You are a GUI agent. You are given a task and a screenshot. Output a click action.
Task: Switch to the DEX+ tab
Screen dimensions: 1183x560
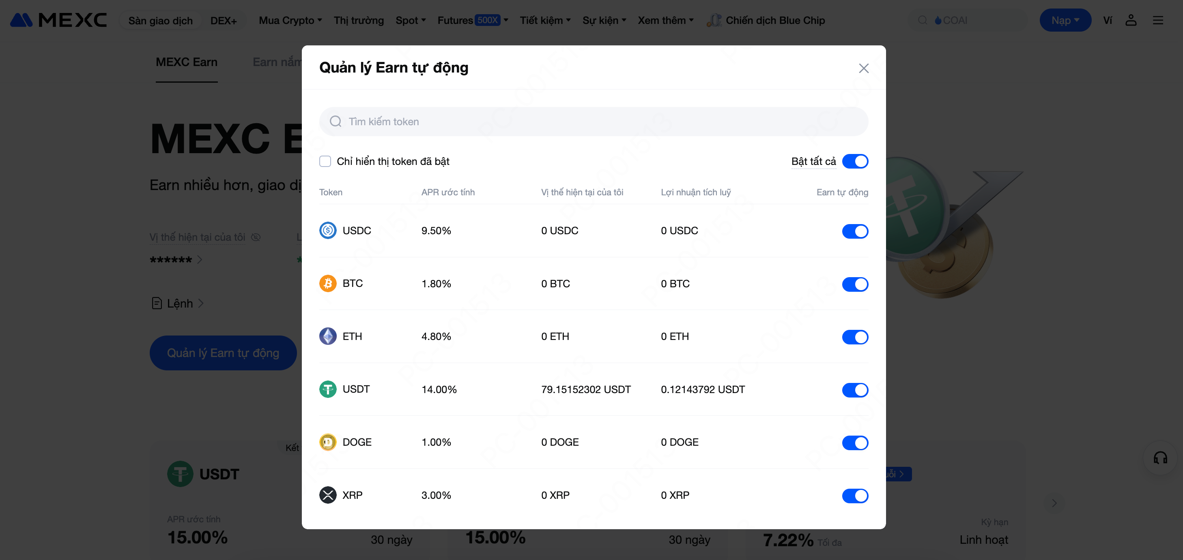(224, 21)
